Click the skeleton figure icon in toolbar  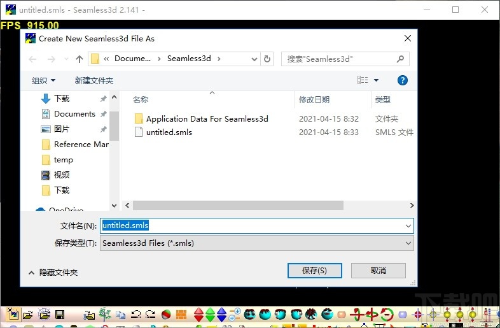[x=487, y=315]
